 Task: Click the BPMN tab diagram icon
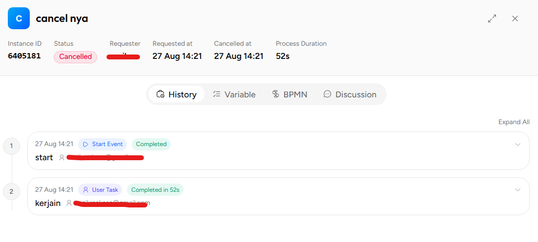(x=275, y=94)
